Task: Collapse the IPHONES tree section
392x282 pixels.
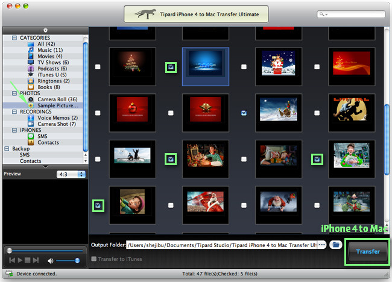Action: [14, 130]
